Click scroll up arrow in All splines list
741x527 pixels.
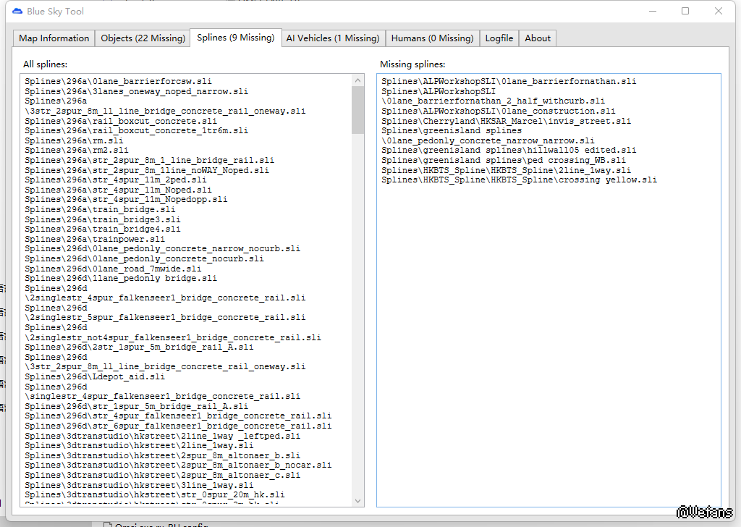click(x=357, y=80)
